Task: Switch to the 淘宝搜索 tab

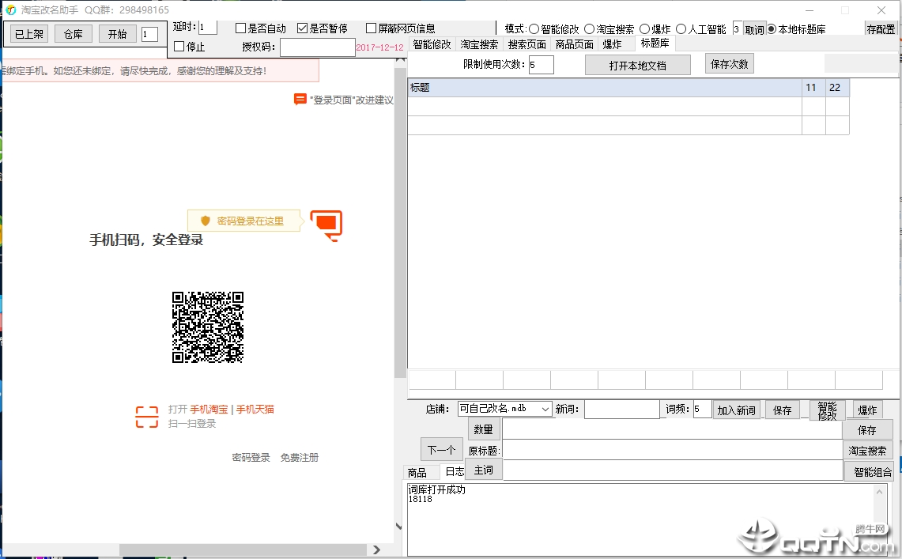Action: [x=479, y=44]
